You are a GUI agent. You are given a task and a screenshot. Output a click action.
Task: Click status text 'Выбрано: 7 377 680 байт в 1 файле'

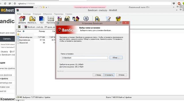37,97
